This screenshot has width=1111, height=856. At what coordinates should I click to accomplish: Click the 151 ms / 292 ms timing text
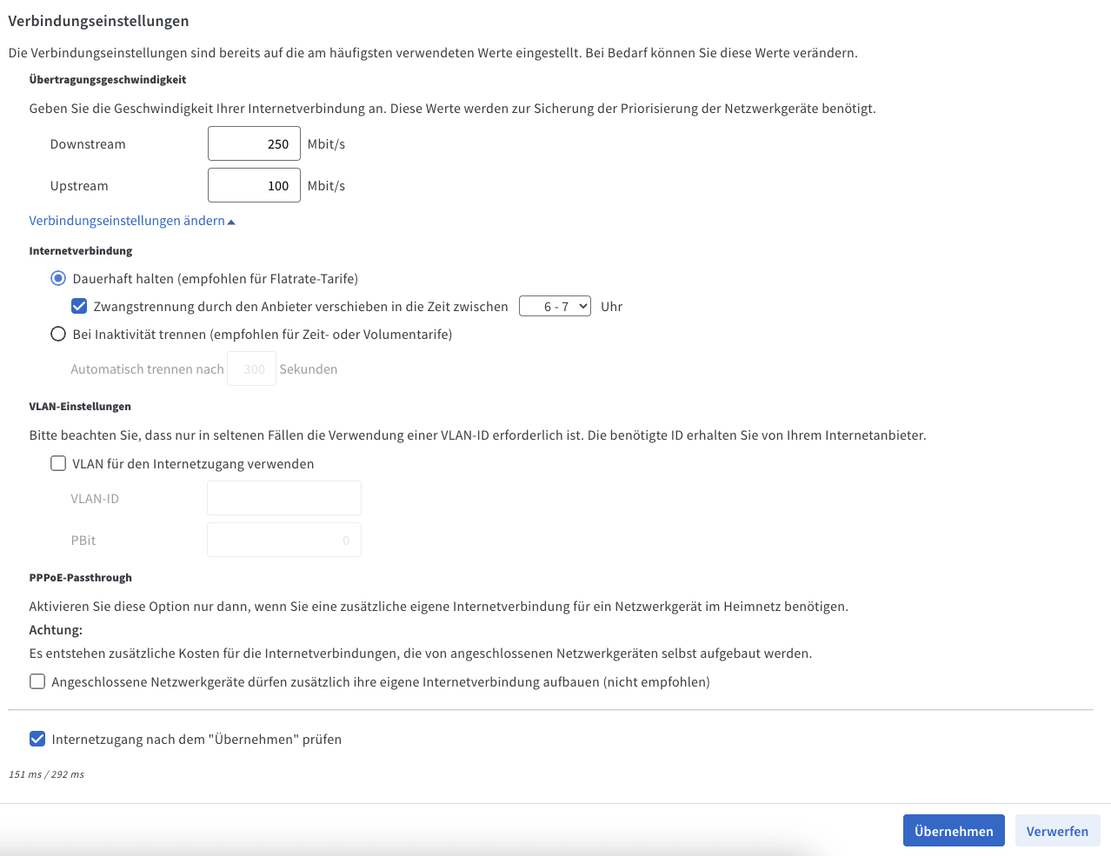click(47, 774)
